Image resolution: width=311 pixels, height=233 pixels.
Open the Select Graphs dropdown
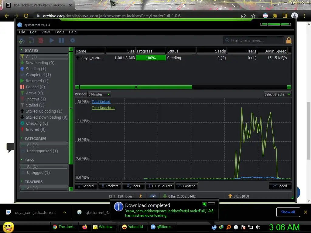(x=277, y=94)
